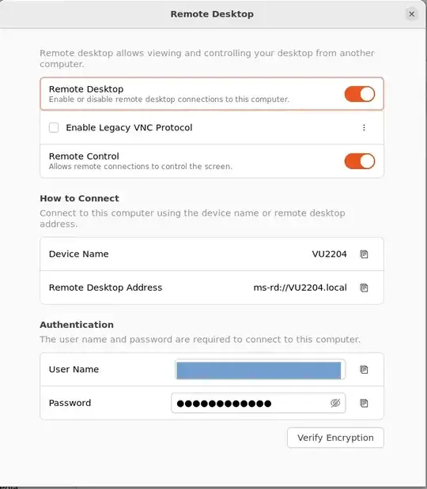Click the Remote Desktop dialog title bar
427x489 pixels.
pyautogui.click(x=212, y=14)
